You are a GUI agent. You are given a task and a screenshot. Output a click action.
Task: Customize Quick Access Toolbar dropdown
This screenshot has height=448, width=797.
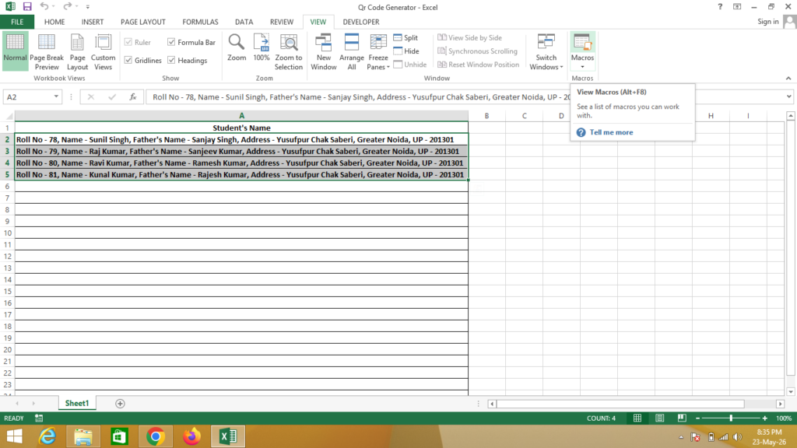click(x=87, y=6)
